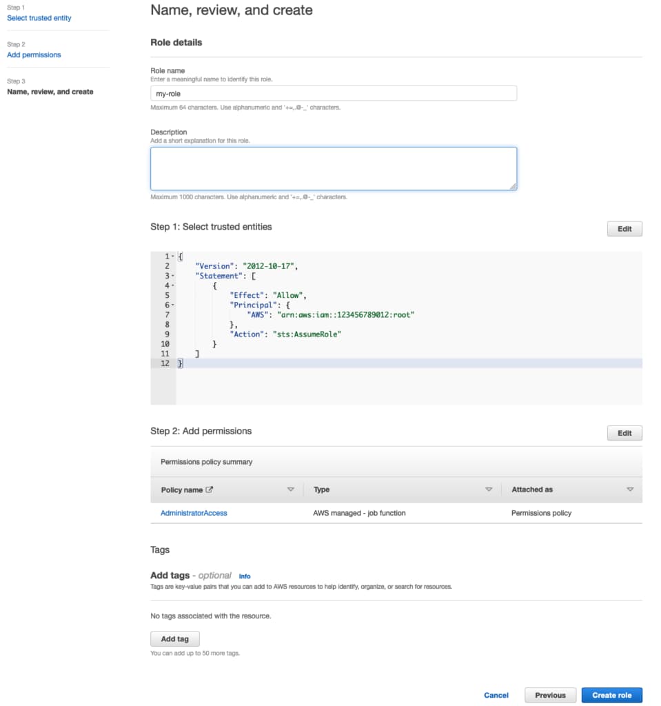This screenshot has height=706, width=661.
Task: Fold the statement object at line 4
Action: (x=172, y=285)
